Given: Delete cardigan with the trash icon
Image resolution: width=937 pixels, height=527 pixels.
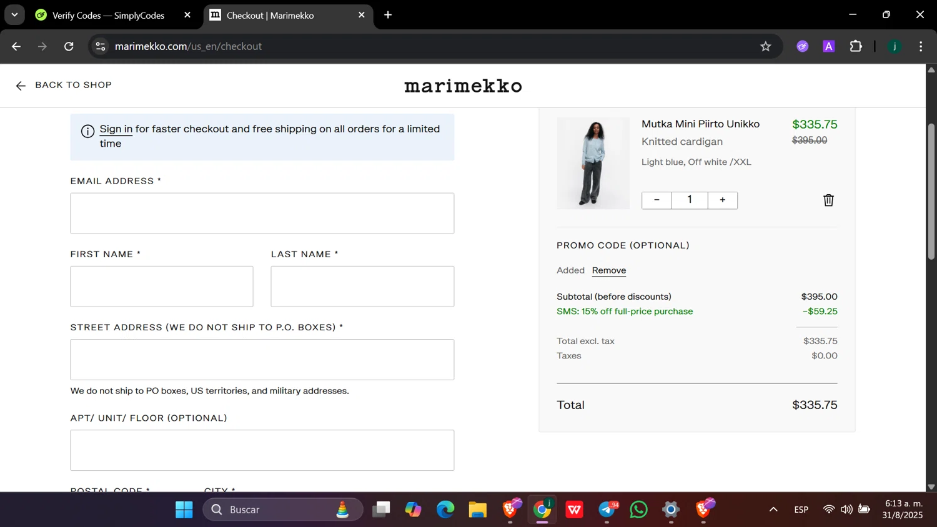Looking at the screenshot, I should (x=828, y=200).
